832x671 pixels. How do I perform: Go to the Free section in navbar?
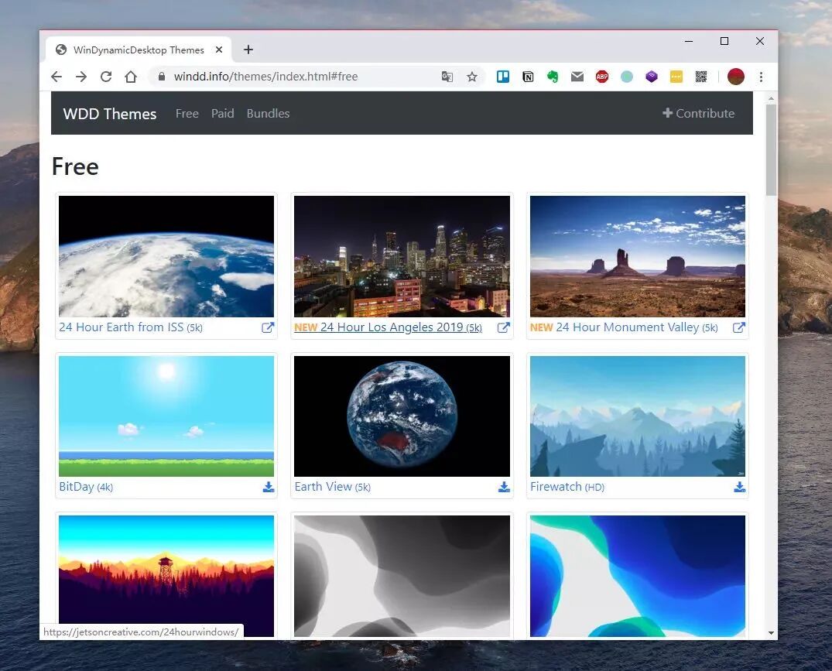point(187,114)
